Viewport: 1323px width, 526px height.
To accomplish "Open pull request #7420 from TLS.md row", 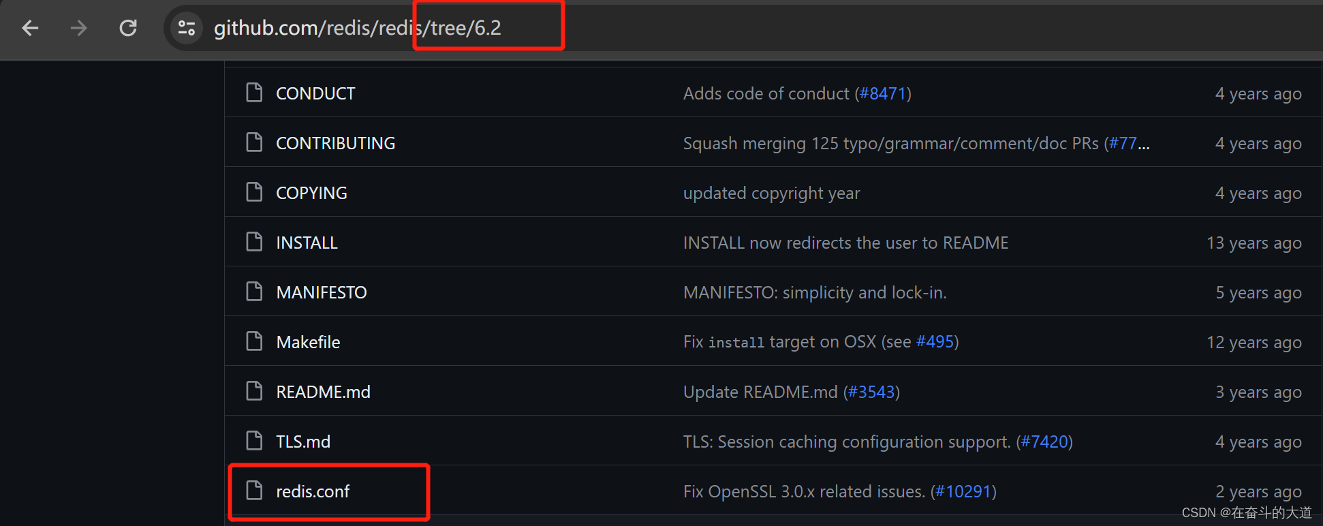I will (x=1045, y=442).
